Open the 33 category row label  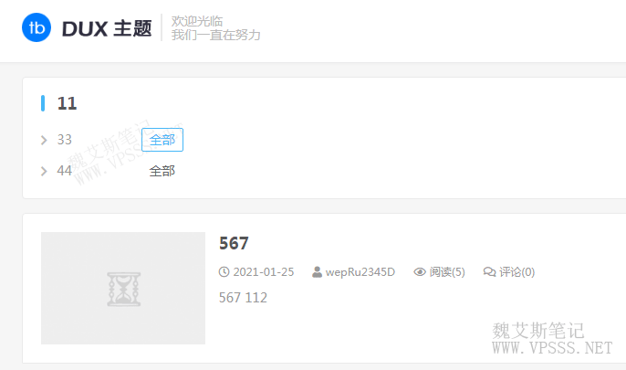click(64, 140)
